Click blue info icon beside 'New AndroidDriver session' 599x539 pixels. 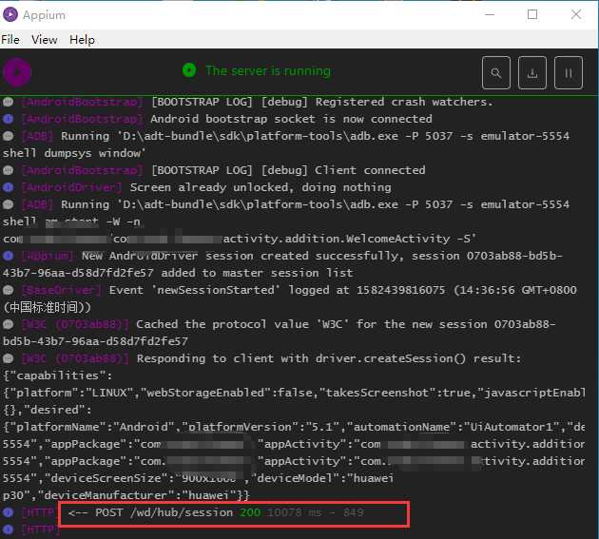click(8, 256)
